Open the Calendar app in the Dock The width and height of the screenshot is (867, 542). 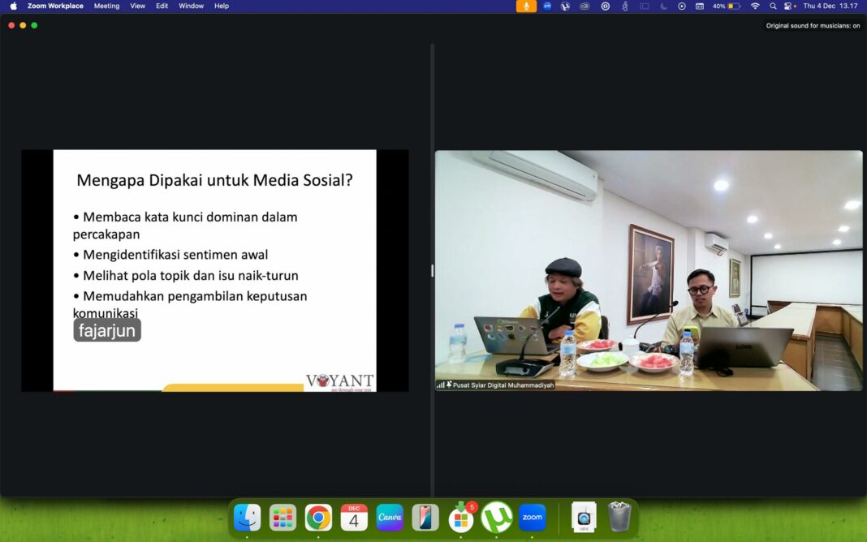(x=354, y=517)
